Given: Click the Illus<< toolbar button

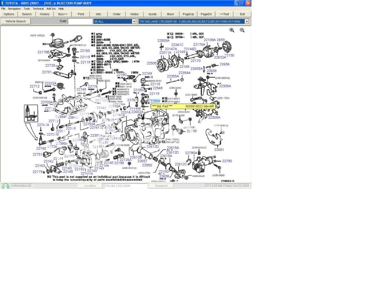Looking at the screenshot, I should pyautogui.click(x=63, y=14).
